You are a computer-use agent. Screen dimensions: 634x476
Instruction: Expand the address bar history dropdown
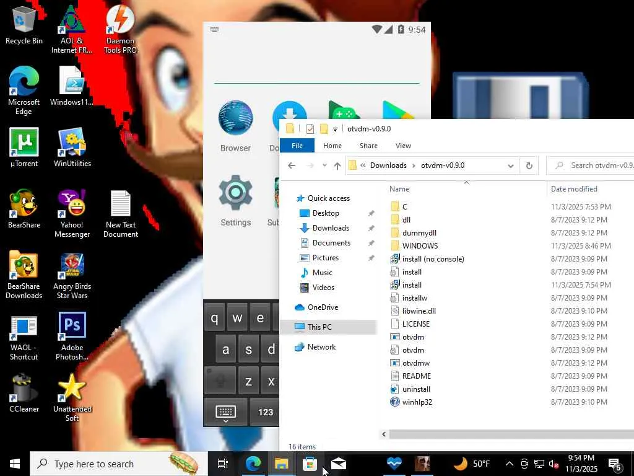click(511, 165)
